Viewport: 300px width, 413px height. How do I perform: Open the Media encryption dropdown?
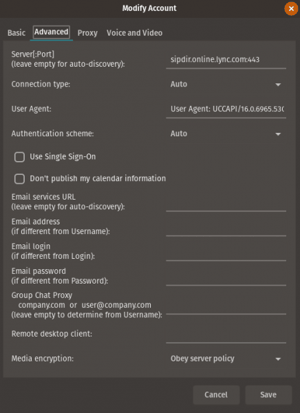click(x=226, y=359)
